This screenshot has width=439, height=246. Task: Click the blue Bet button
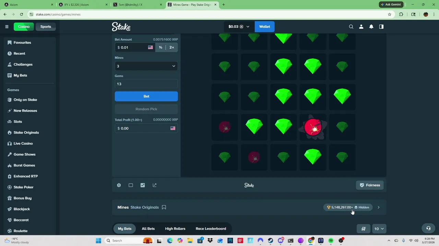click(146, 96)
